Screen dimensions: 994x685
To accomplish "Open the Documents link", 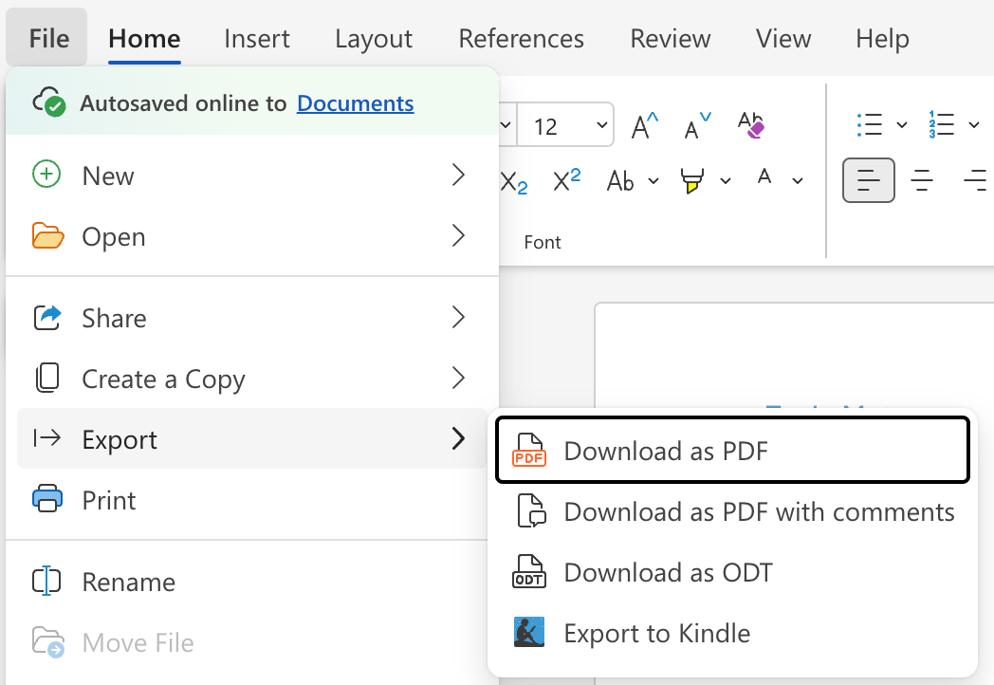I will coord(355,102).
